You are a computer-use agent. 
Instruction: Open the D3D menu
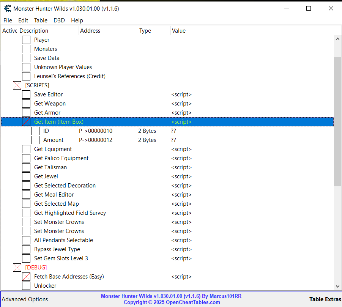(59, 20)
